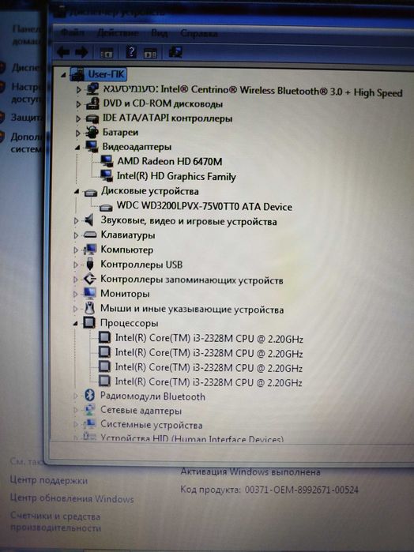414x552 pixels.
Task: Open the Файл menu
Action: (73, 32)
